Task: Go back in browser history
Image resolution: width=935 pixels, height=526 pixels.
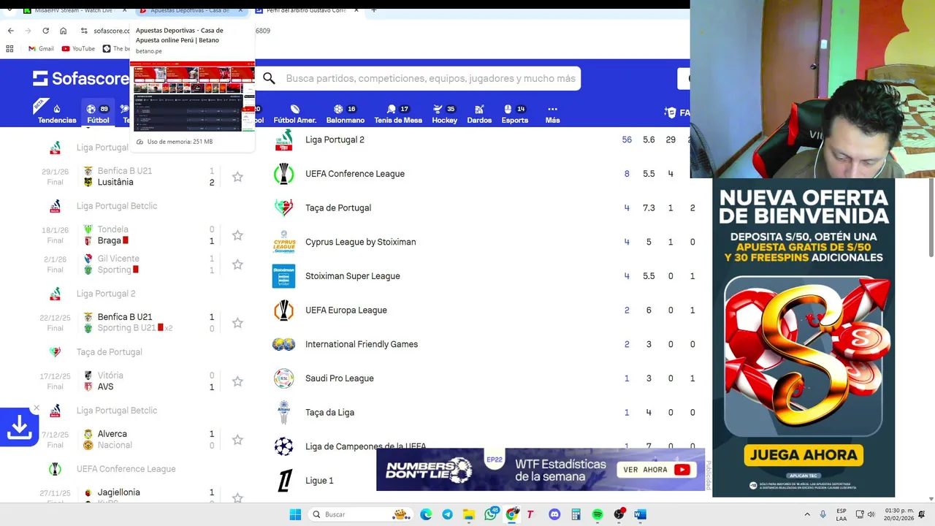Action: [x=10, y=31]
